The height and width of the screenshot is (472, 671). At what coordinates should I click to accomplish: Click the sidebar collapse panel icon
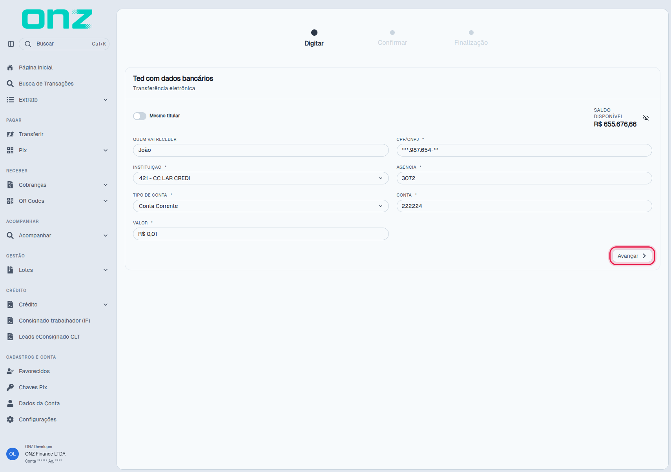click(x=11, y=44)
